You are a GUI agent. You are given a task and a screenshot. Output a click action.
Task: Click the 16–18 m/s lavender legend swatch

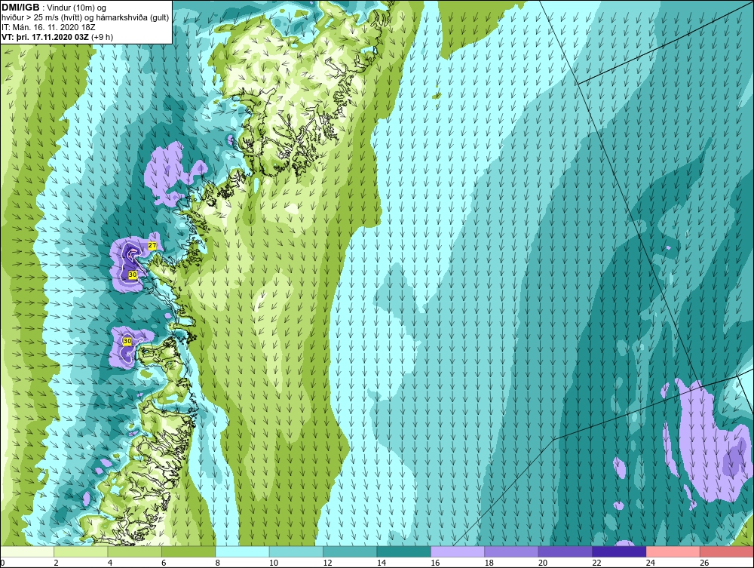[458, 551]
